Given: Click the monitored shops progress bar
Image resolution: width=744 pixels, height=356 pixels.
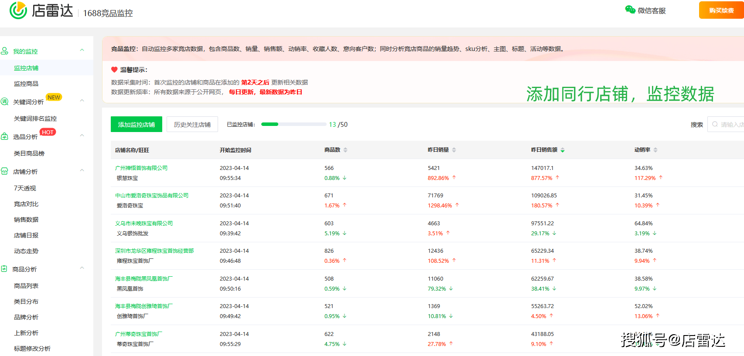Looking at the screenshot, I should pyautogui.click(x=294, y=124).
